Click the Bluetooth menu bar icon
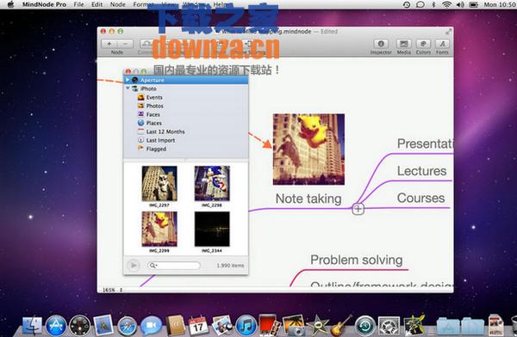Screen dimensions: 517x337 pyautogui.click(x=433, y=4)
